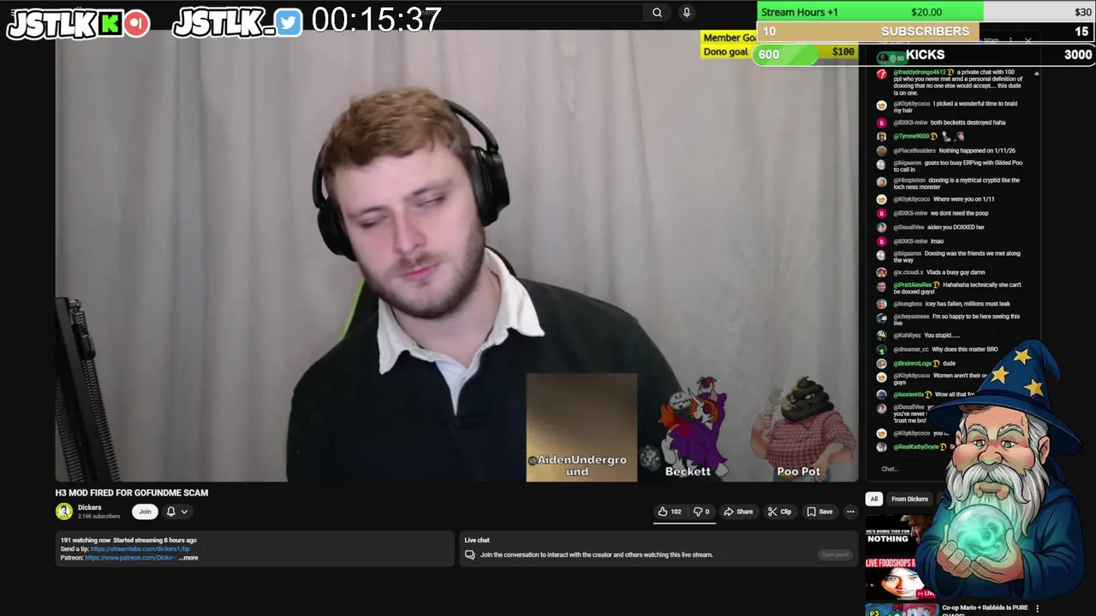
Task: Click the video title H3 MOD FIRED
Action: click(132, 493)
